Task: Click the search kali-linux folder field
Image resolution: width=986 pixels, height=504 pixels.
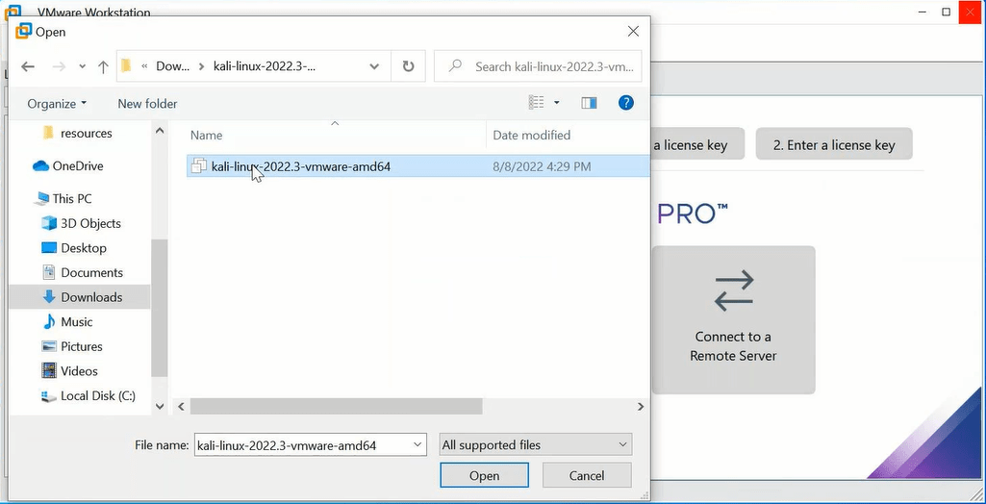Action: 538,66
